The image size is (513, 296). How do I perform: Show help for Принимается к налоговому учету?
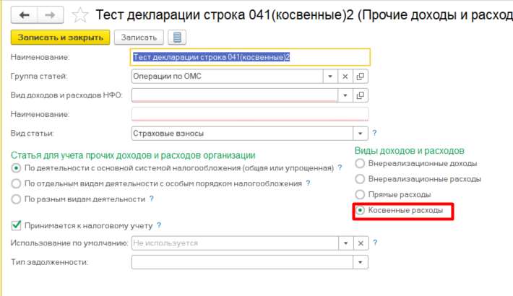pyautogui.click(x=159, y=225)
